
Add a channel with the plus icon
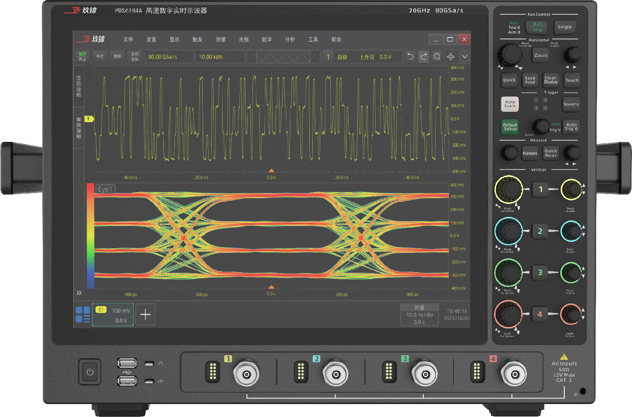[x=145, y=314]
